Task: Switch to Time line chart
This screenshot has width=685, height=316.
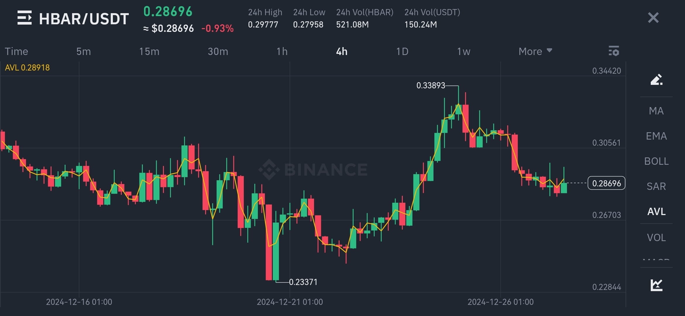Action: [16, 51]
